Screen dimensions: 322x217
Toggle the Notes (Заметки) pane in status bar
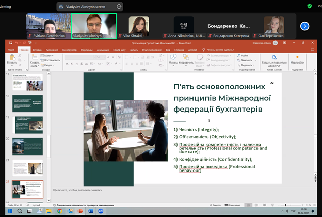(x=216, y=205)
